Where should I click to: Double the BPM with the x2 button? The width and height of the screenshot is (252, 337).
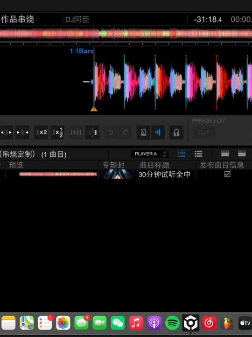click(x=41, y=132)
